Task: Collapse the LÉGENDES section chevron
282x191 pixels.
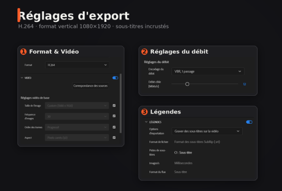Action: (146, 122)
